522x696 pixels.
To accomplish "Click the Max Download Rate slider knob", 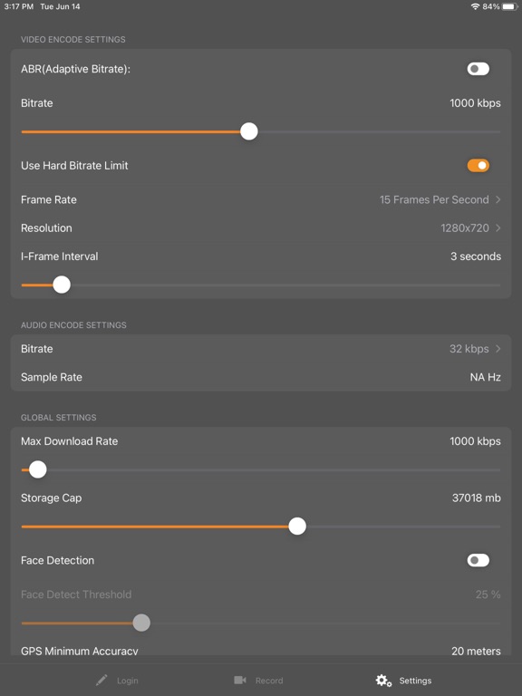I will (x=38, y=469).
